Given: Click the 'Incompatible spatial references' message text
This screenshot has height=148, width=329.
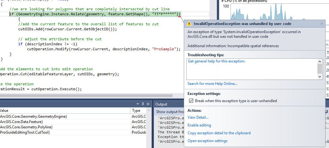Looking at the screenshot, I should [x=253, y=46].
